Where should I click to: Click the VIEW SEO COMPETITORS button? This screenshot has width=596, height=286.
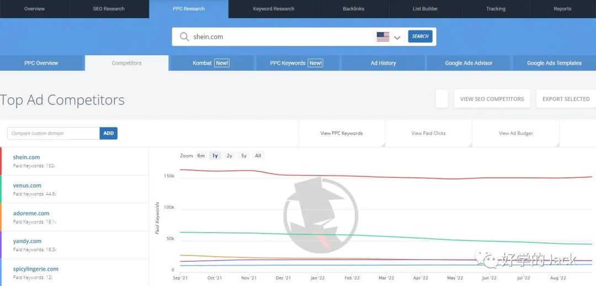point(492,99)
